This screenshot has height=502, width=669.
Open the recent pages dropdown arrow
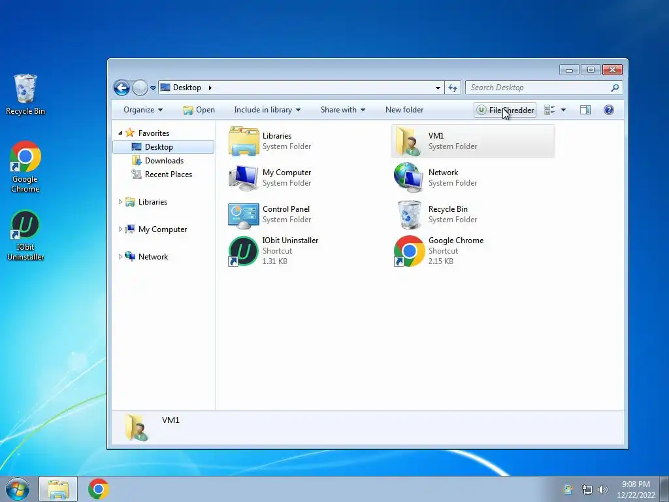153,88
